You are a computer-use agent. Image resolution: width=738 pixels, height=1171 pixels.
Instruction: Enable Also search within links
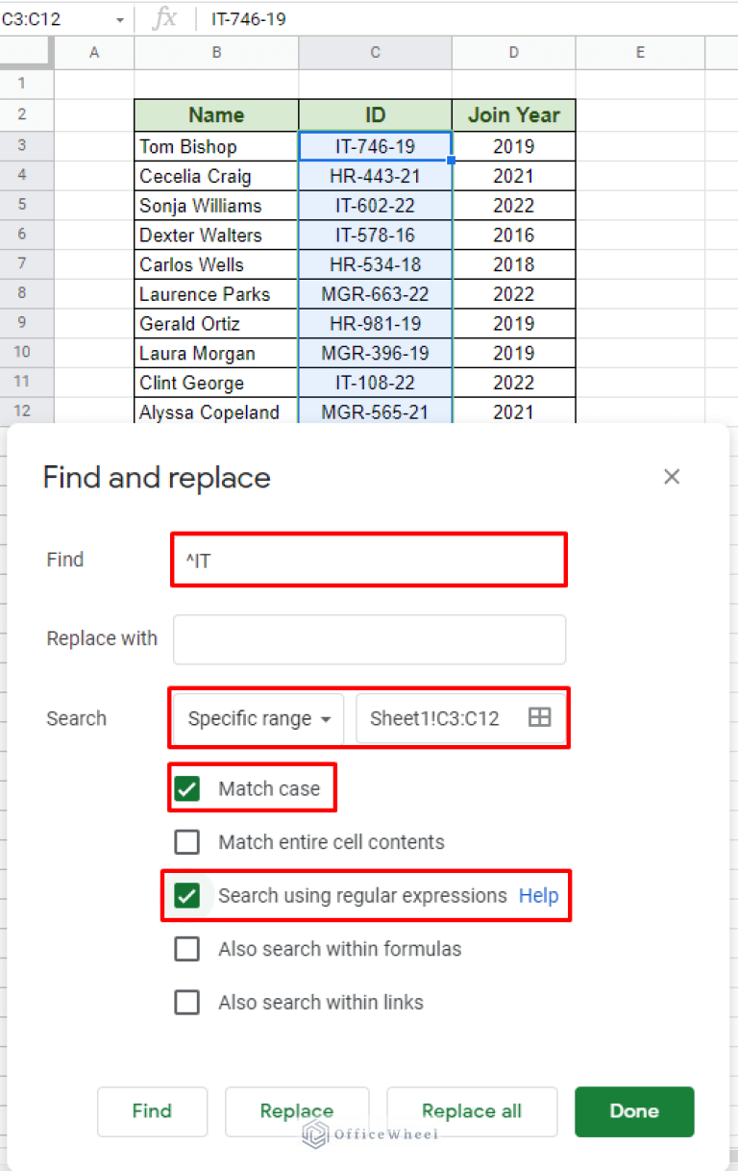187,1002
